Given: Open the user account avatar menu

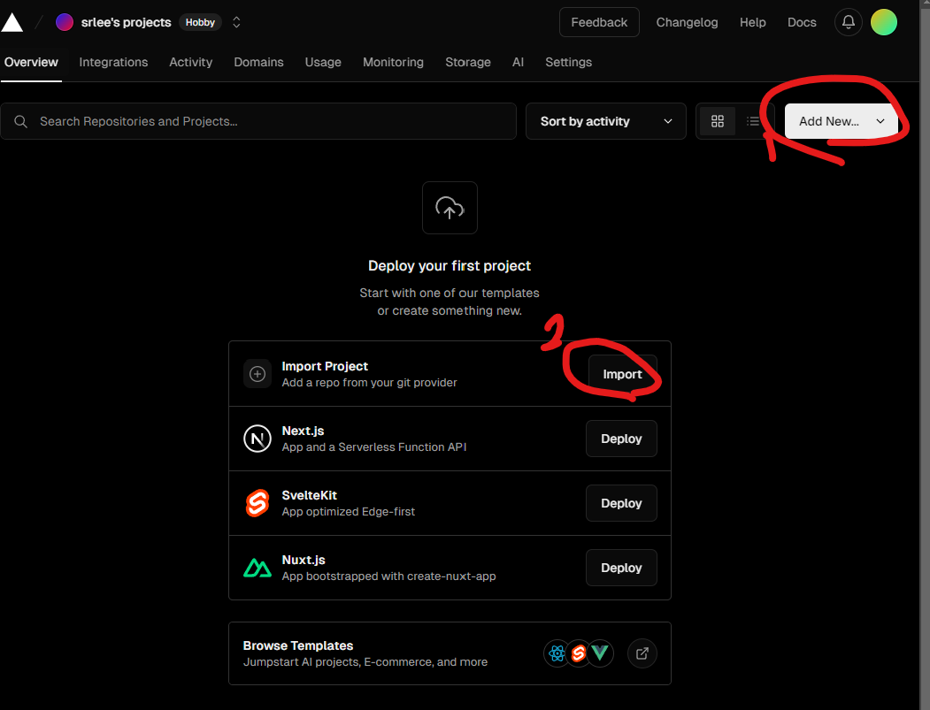Looking at the screenshot, I should [x=884, y=22].
